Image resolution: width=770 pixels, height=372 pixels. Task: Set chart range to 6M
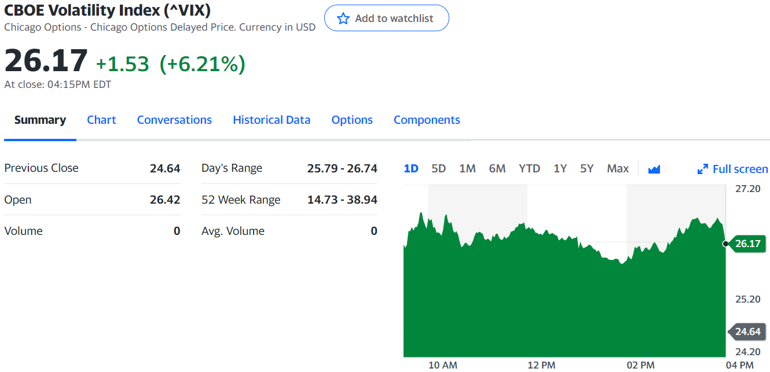coord(497,168)
